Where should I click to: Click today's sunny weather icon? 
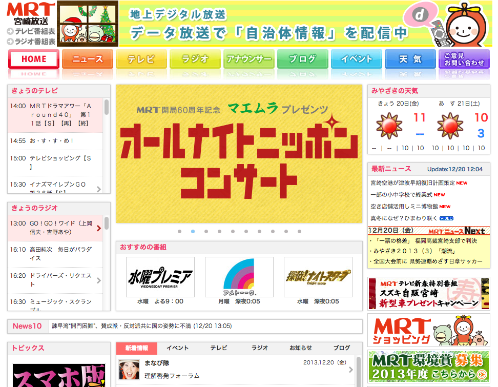389,126
